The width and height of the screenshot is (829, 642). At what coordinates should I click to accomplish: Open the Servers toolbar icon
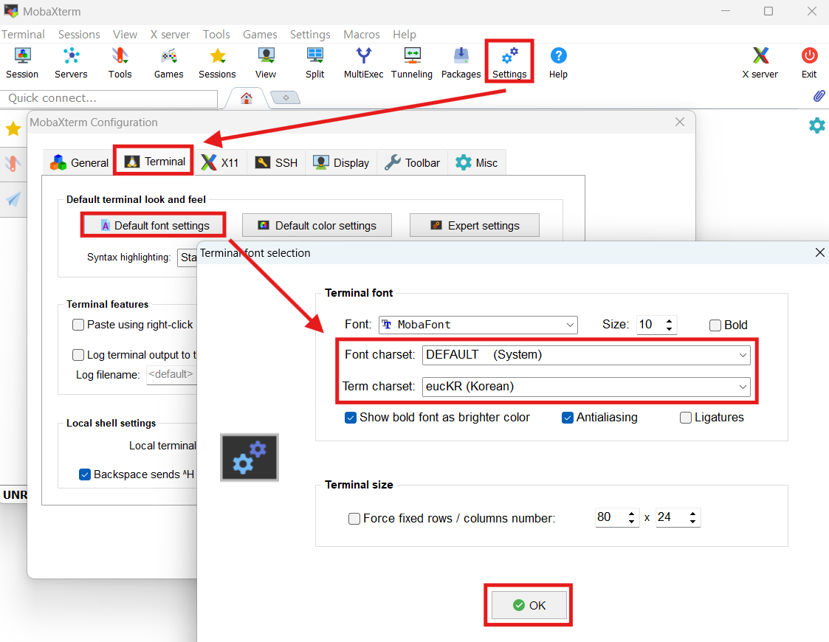click(71, 63)
